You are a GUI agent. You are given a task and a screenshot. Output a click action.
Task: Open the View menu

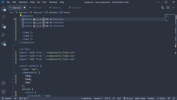tap(32, 2)
